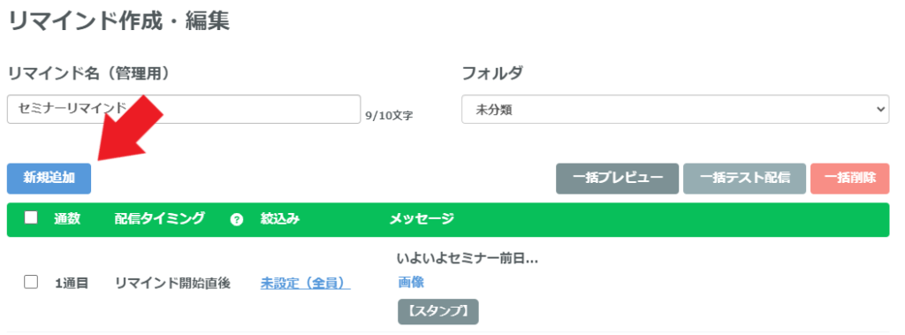Screen dimensions: 905x335
Task: Click the help icon beside 配信タイミング
Action: 236,219
